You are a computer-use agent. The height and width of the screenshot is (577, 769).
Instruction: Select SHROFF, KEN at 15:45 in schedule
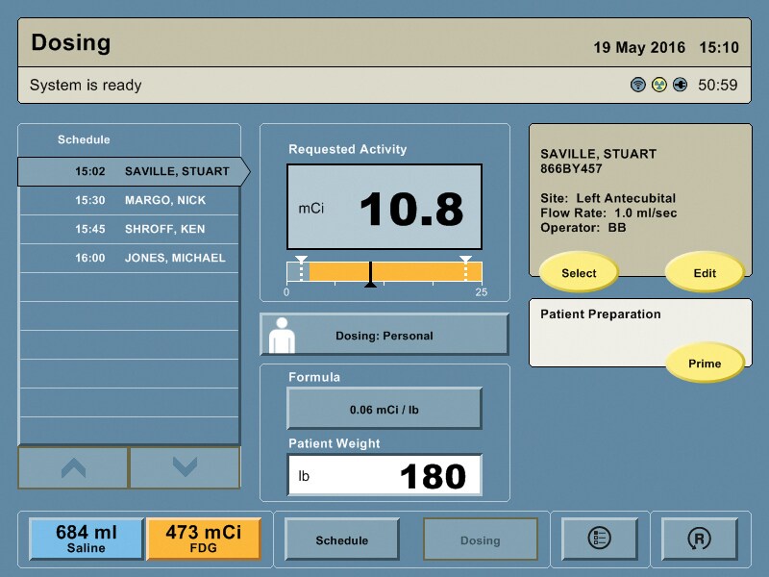point(130,229)
